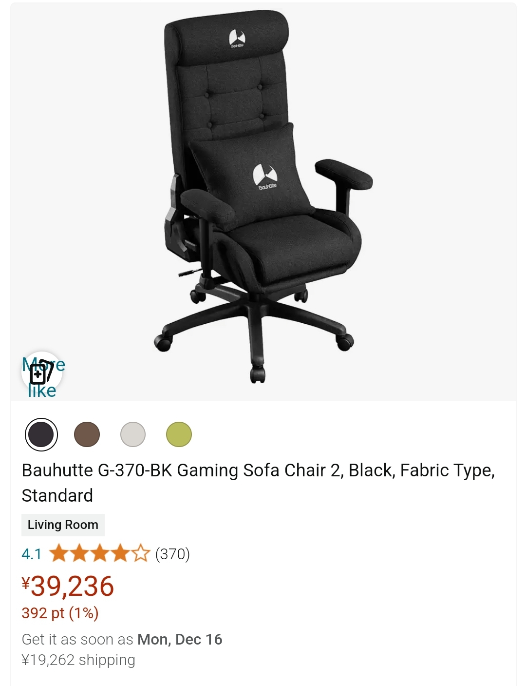Tap the middle third rating star

(100, 553)
